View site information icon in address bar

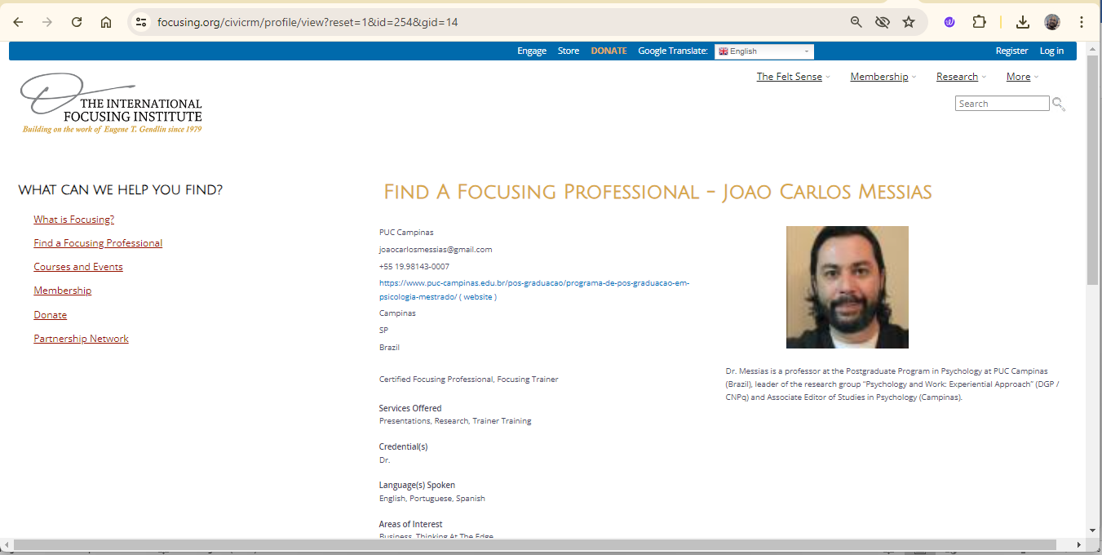141,22
